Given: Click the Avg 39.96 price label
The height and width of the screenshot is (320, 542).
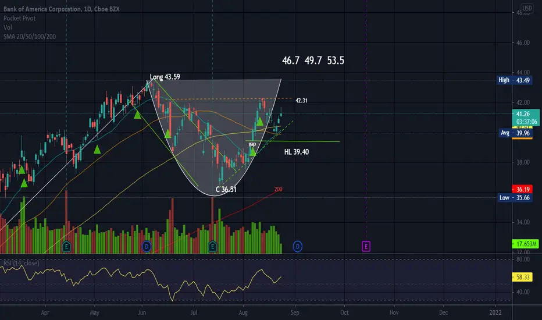Looking at the screenshot, I should click(x=515, y=133).
